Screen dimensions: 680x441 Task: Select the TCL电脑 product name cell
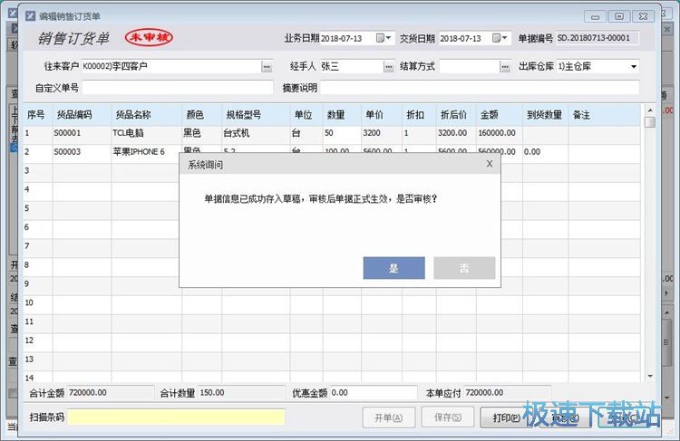coord(146,133)
